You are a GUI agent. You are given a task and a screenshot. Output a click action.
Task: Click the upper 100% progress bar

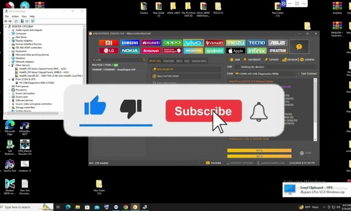click(259, 150)
